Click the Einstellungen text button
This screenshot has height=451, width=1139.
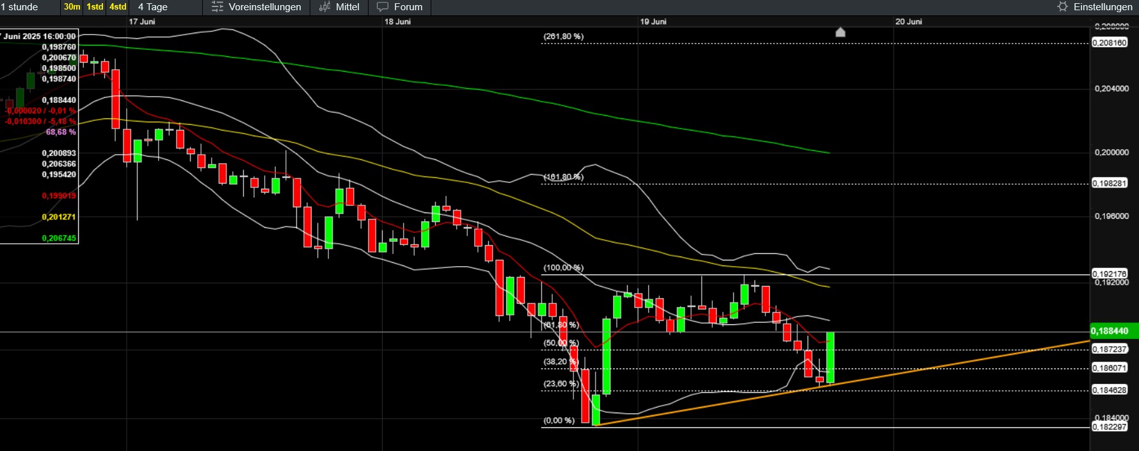point(1103,7)
